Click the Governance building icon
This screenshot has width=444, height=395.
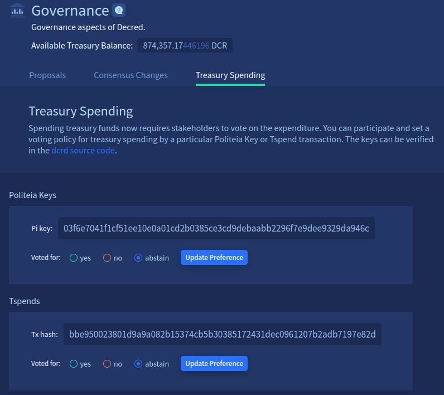[x=17, y=10]
